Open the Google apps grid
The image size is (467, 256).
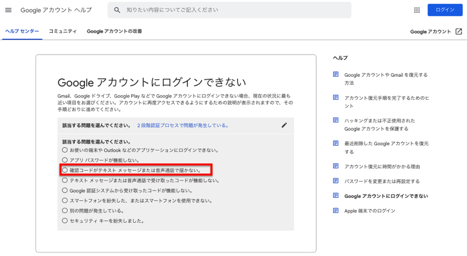pos(417,10)
